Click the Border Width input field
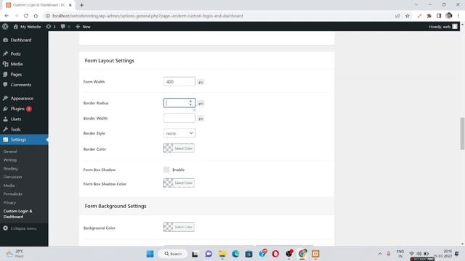 point(179,118)
